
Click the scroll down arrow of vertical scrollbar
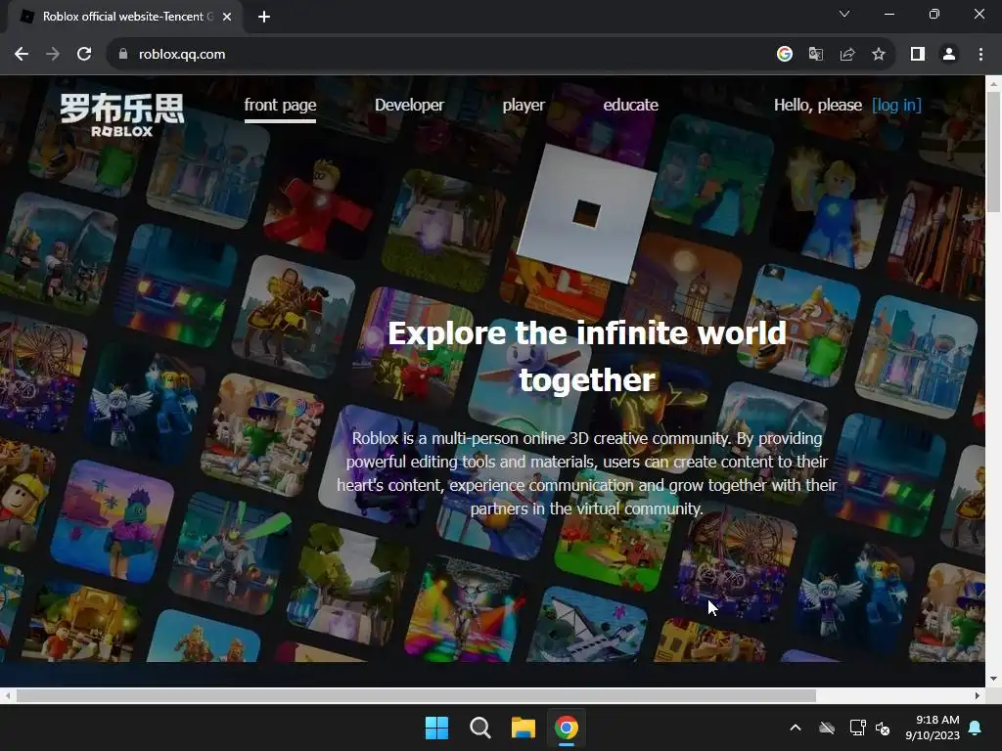[993, 679]
